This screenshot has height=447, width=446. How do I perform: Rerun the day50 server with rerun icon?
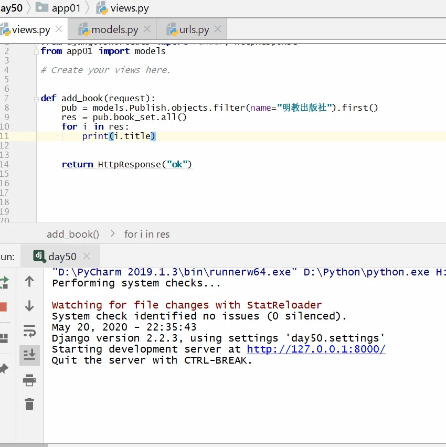pyautogui.click(x=4, y=282)
